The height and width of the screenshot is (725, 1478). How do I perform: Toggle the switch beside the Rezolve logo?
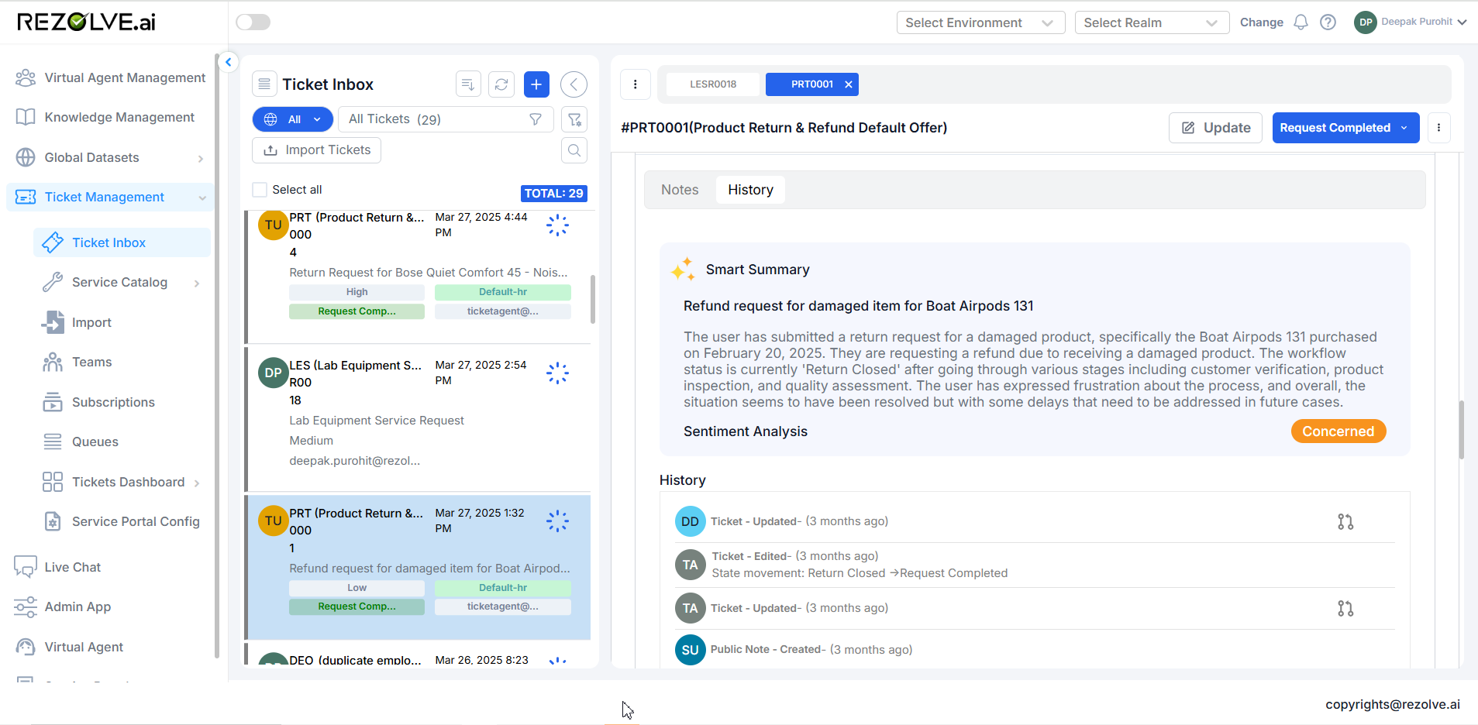coord(253,22)
